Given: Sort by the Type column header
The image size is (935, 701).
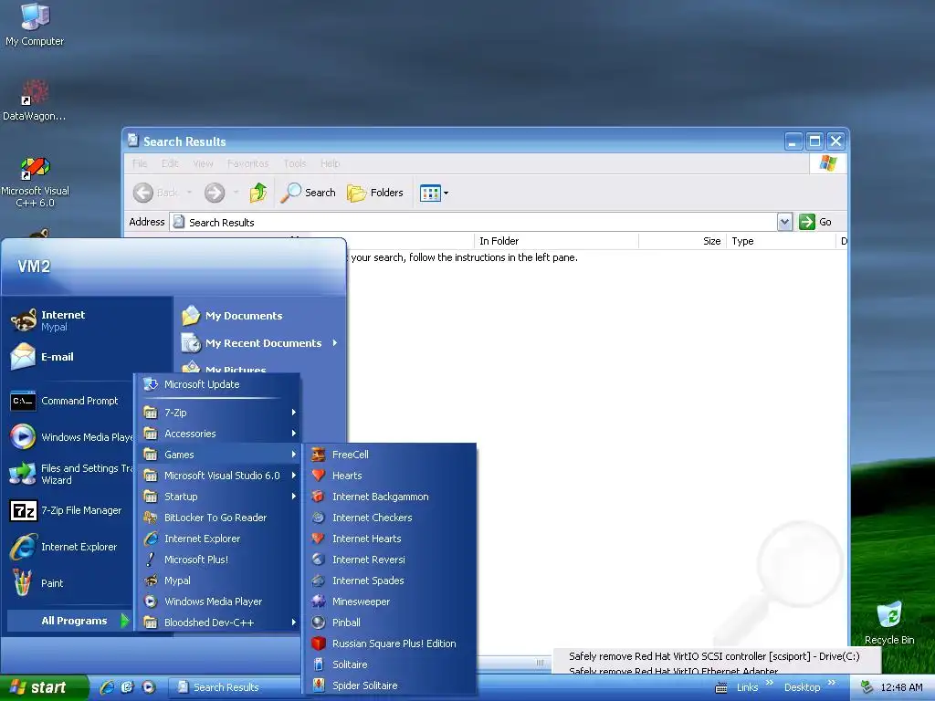Looking at the screenshot, I should [782, 241].
